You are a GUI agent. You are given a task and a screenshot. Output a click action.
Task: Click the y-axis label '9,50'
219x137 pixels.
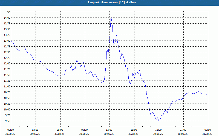(x=8, y=121)
